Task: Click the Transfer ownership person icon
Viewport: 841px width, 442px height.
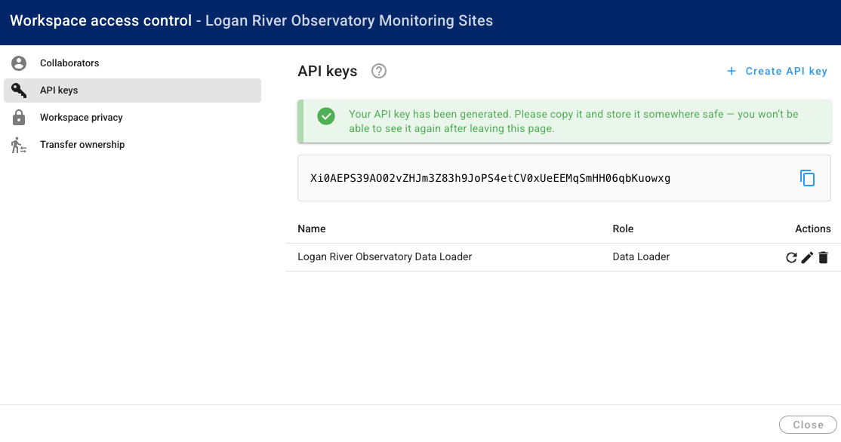Action: tap(19, 145)
